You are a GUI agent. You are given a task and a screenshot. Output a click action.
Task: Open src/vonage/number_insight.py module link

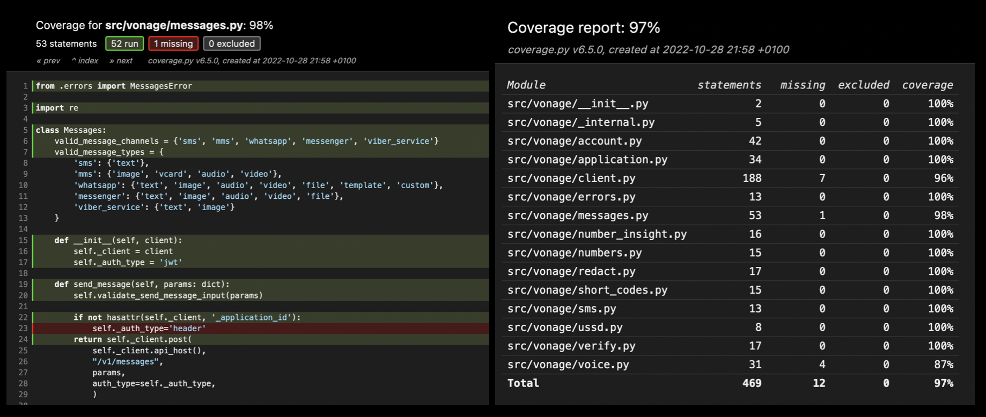597,234
